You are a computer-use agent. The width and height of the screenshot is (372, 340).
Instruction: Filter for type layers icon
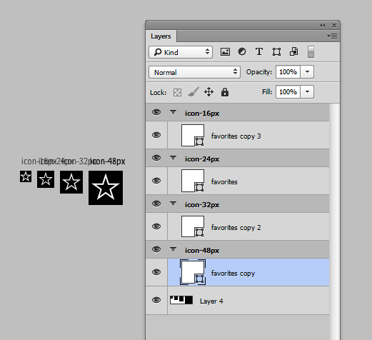pyautogui.click(x=259, y=51)
